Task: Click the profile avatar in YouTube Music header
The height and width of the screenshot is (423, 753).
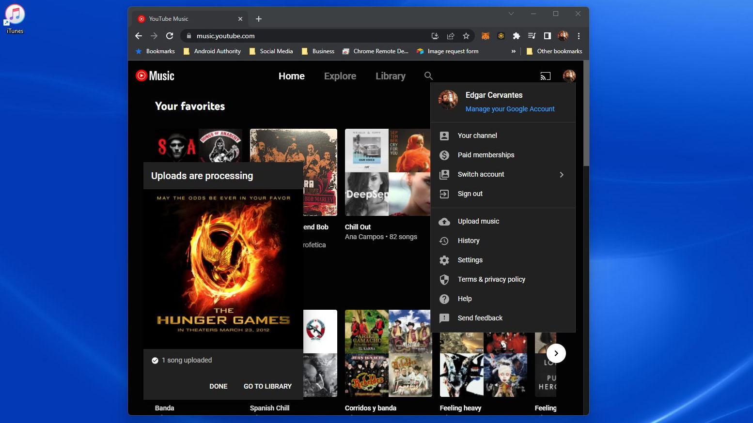Action: 569,76
